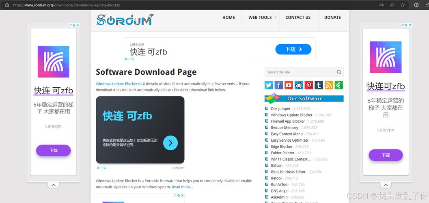Open the CONTACT US menu item

[x=298, y=17]
